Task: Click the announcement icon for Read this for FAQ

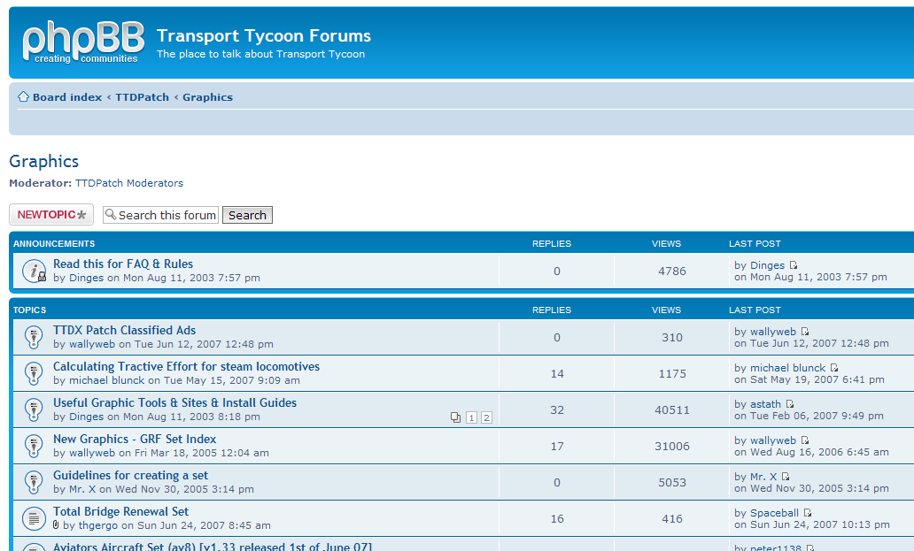Action: click(34, 271)
